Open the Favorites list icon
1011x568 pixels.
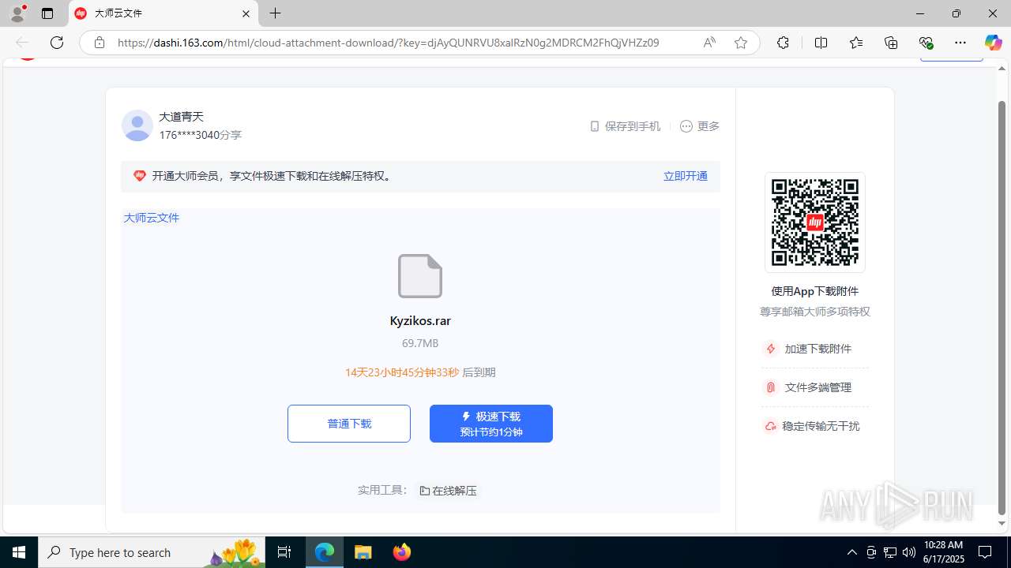coord(856,43)
